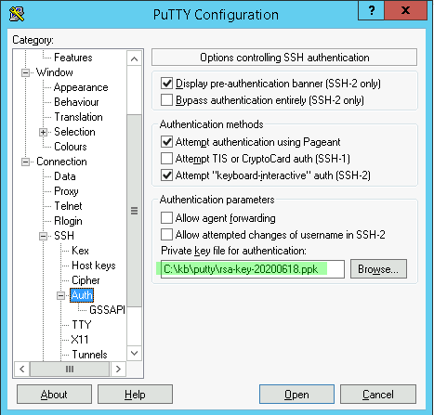Image resolution: width=434 pixels, height=415 pixels.
Task: Select the Connection category
Action: click(61, 162)
